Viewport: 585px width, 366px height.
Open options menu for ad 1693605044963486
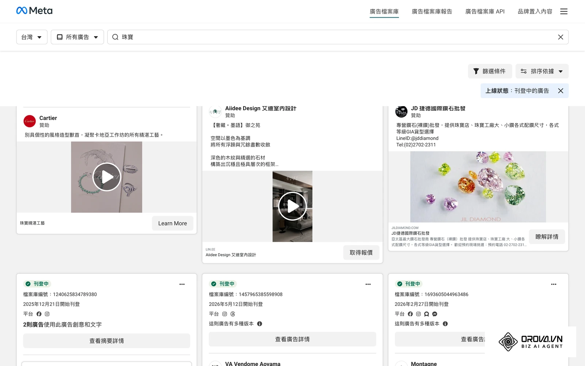click(x=554, y=284)
